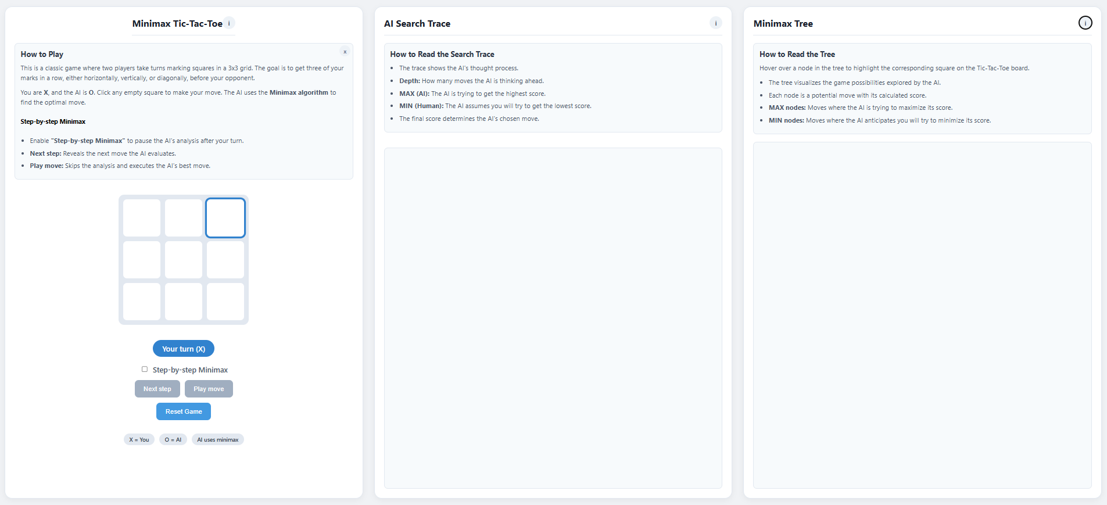1107x505 pixels.
Task: Enable Step-by-step Minimax checkbox
Action: click(145, 369)
